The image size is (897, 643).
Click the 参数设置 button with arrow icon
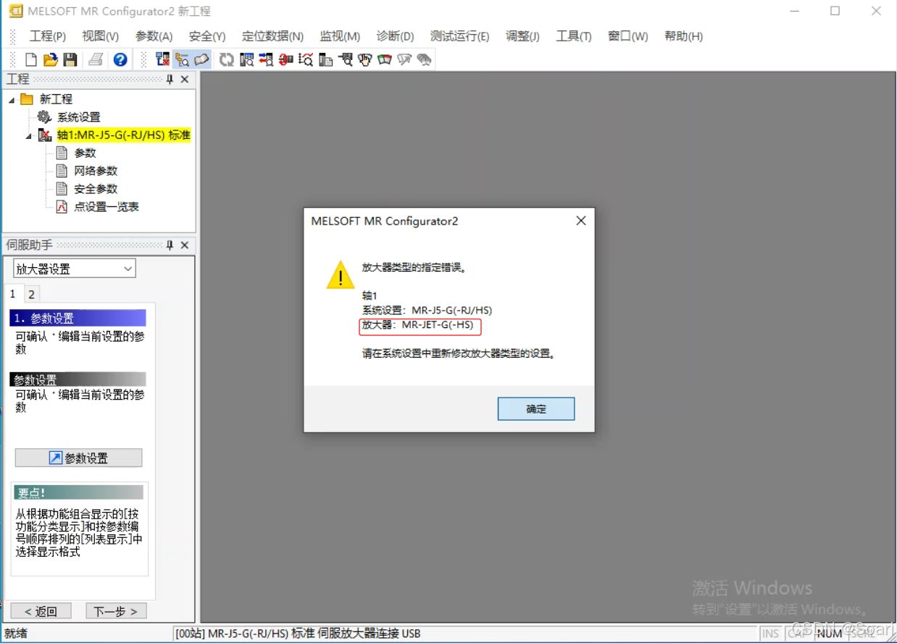coord(78,458)
